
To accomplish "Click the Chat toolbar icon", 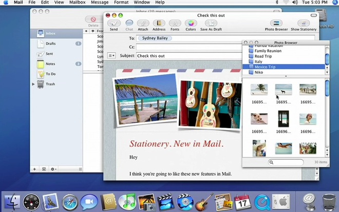I will coord(129,23).
